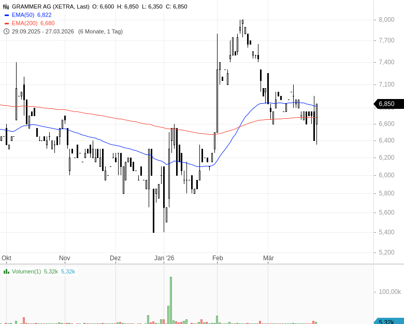Click the Feb marker on the time axis

point(218,258)
